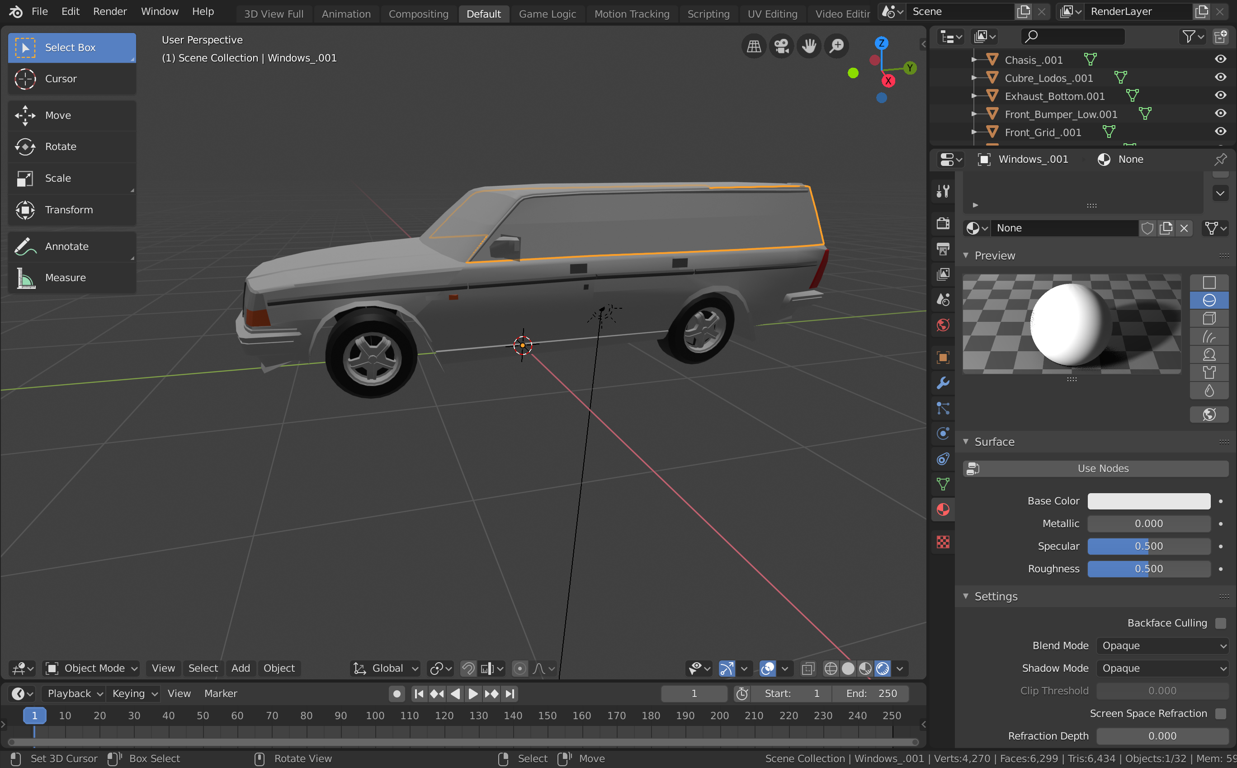This screenshot has height=768, width=1237.
Task: Click the Use Nodes button
Action: 1102,469
